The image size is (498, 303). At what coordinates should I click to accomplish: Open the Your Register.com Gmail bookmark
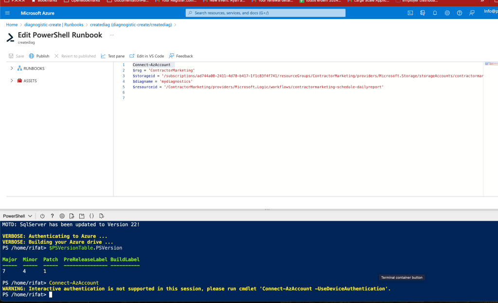click(176, 1)
